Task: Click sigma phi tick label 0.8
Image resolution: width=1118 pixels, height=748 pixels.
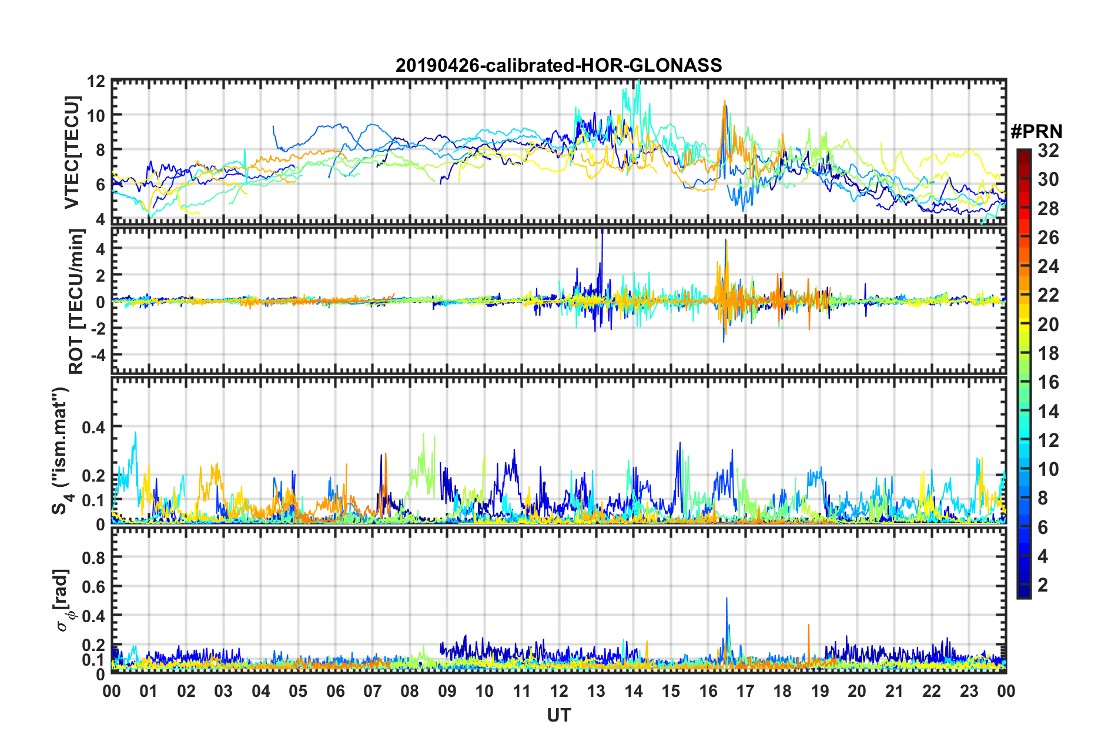Action: pos(93,557)
